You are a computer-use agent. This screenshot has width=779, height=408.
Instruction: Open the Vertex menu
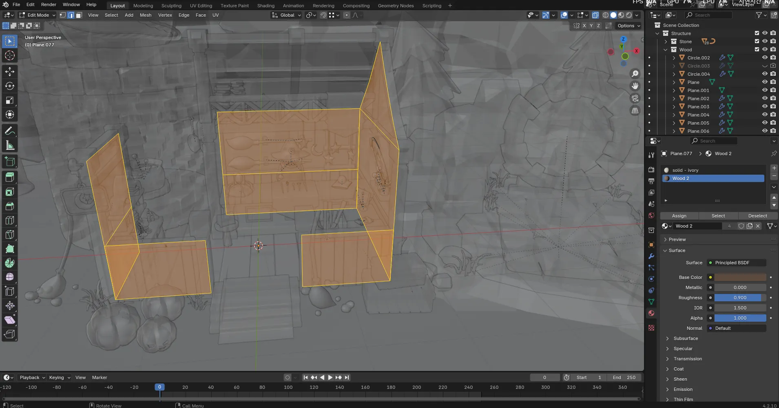165,15
